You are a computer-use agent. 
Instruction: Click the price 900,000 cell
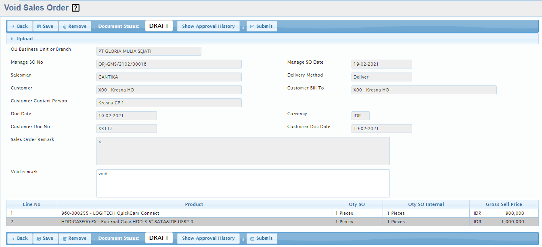(504, 213)
